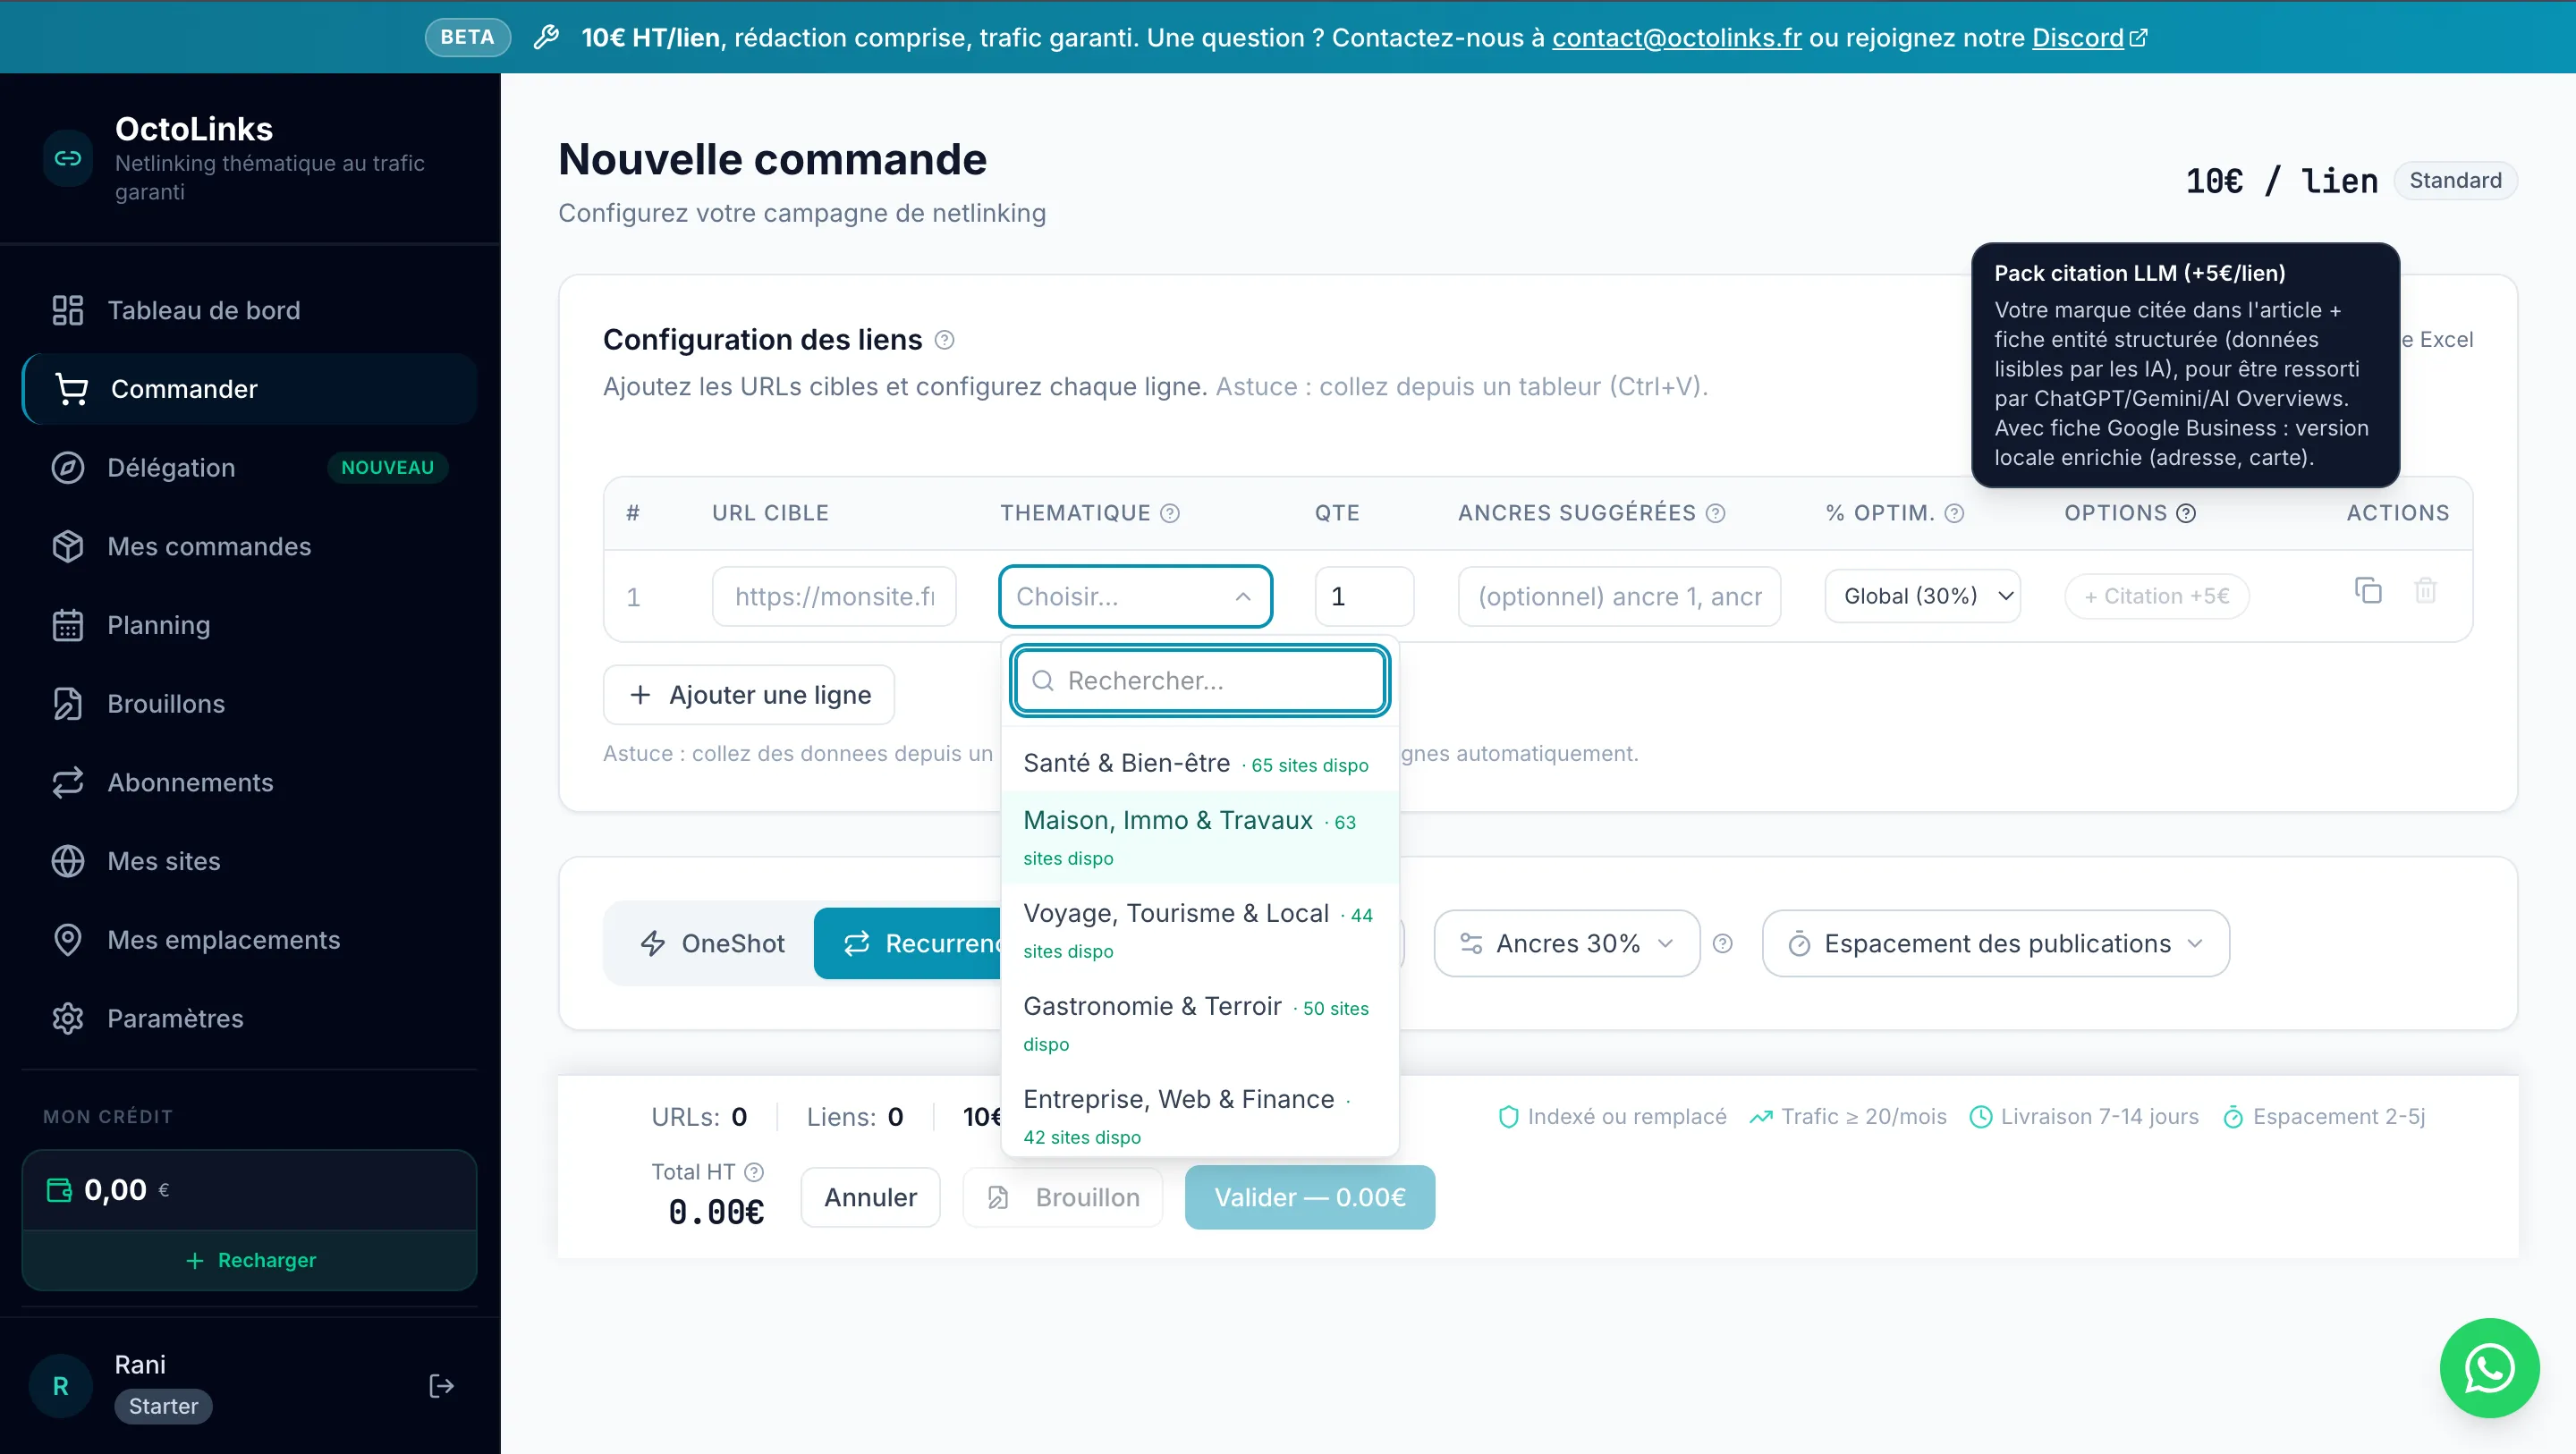Select the OneShot mode
Viewport: 2576px width, 1454px height.
(712, 944)
